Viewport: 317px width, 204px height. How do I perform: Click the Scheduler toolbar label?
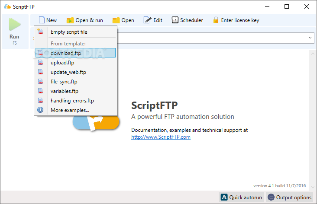(191, 20)
